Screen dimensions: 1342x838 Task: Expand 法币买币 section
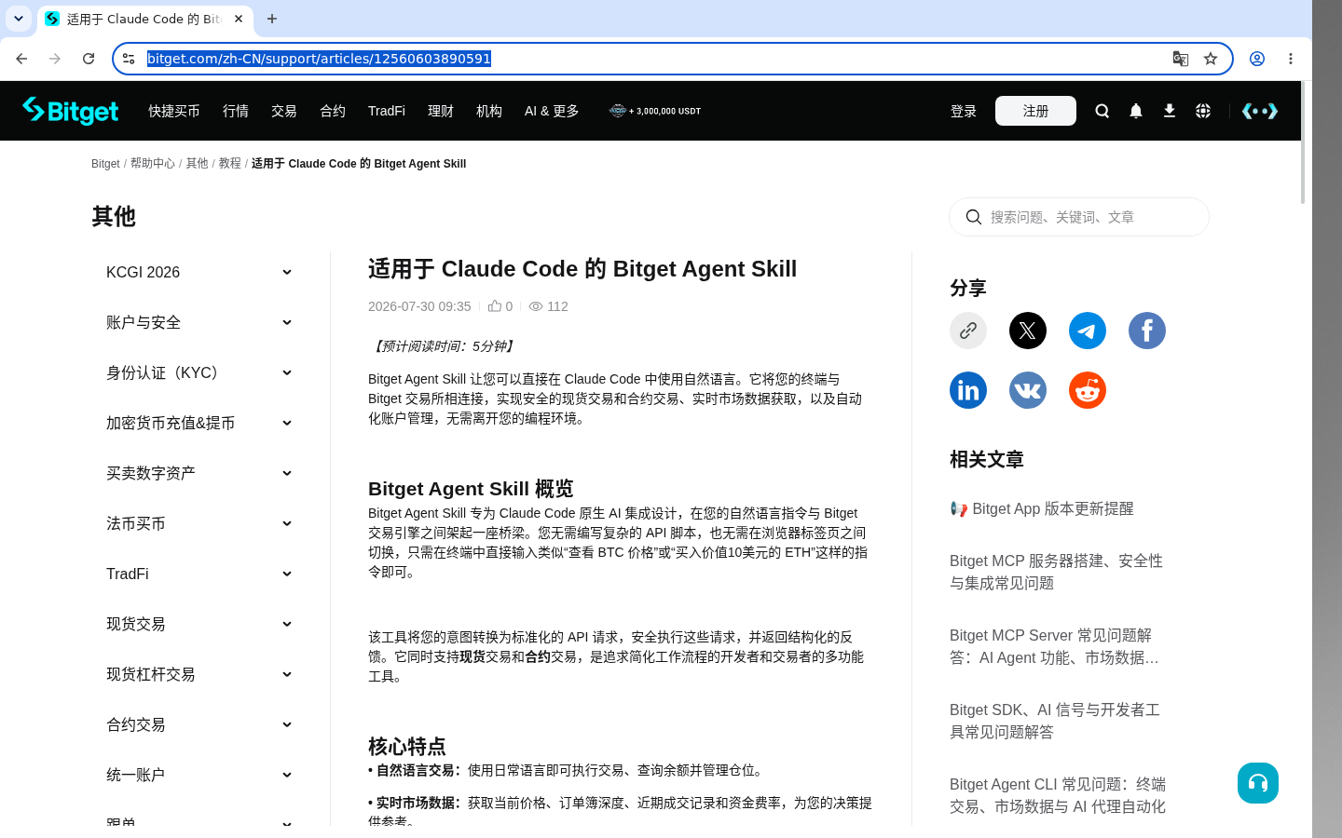(x=199, y=523)
